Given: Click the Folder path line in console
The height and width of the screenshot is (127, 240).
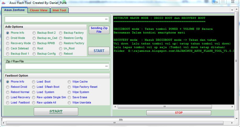Looking at the screenshot, I should pos(174,51).
